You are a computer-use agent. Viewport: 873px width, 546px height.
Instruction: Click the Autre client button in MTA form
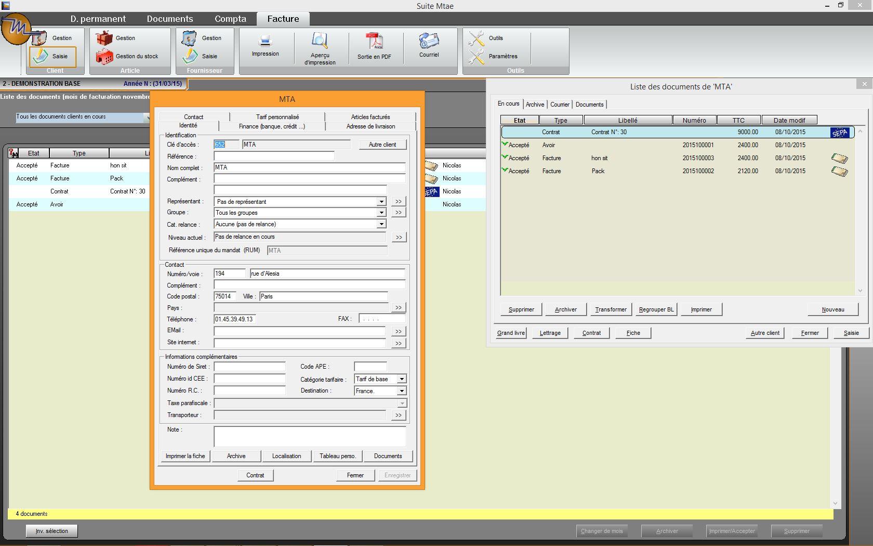(x=382, y=145)
